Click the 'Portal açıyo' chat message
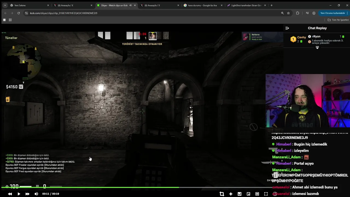350x197 pixels. [304, 163]
